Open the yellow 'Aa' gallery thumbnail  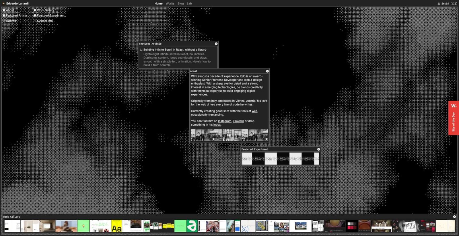coord(116,226)
